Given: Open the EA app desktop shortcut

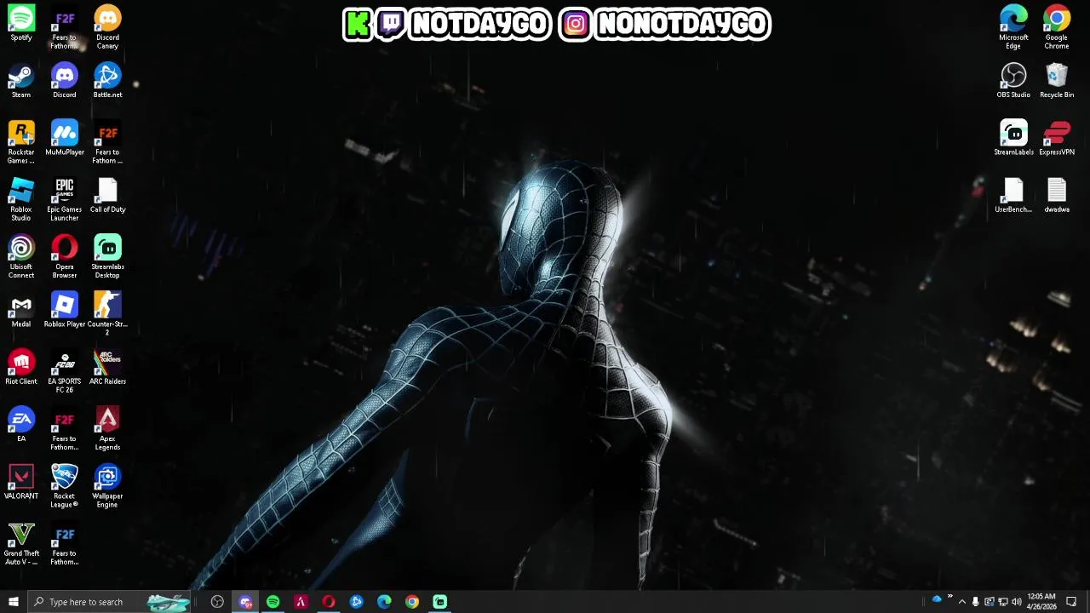Looking at the screenshot, I should (21, 424).
